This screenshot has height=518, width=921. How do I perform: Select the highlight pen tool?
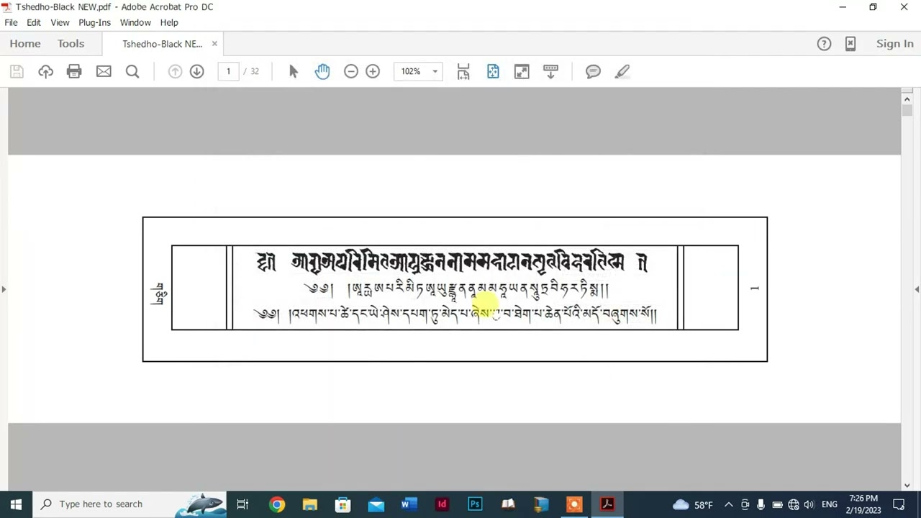coord(622,71)
